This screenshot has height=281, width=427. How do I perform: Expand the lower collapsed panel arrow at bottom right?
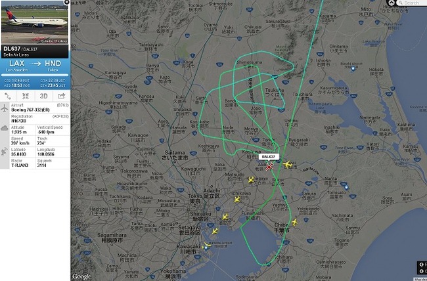click(422, 271)
